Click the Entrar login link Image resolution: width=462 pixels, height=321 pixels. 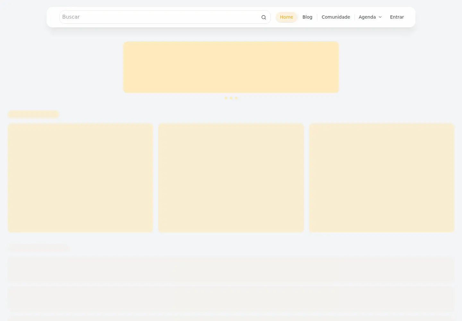397,17
